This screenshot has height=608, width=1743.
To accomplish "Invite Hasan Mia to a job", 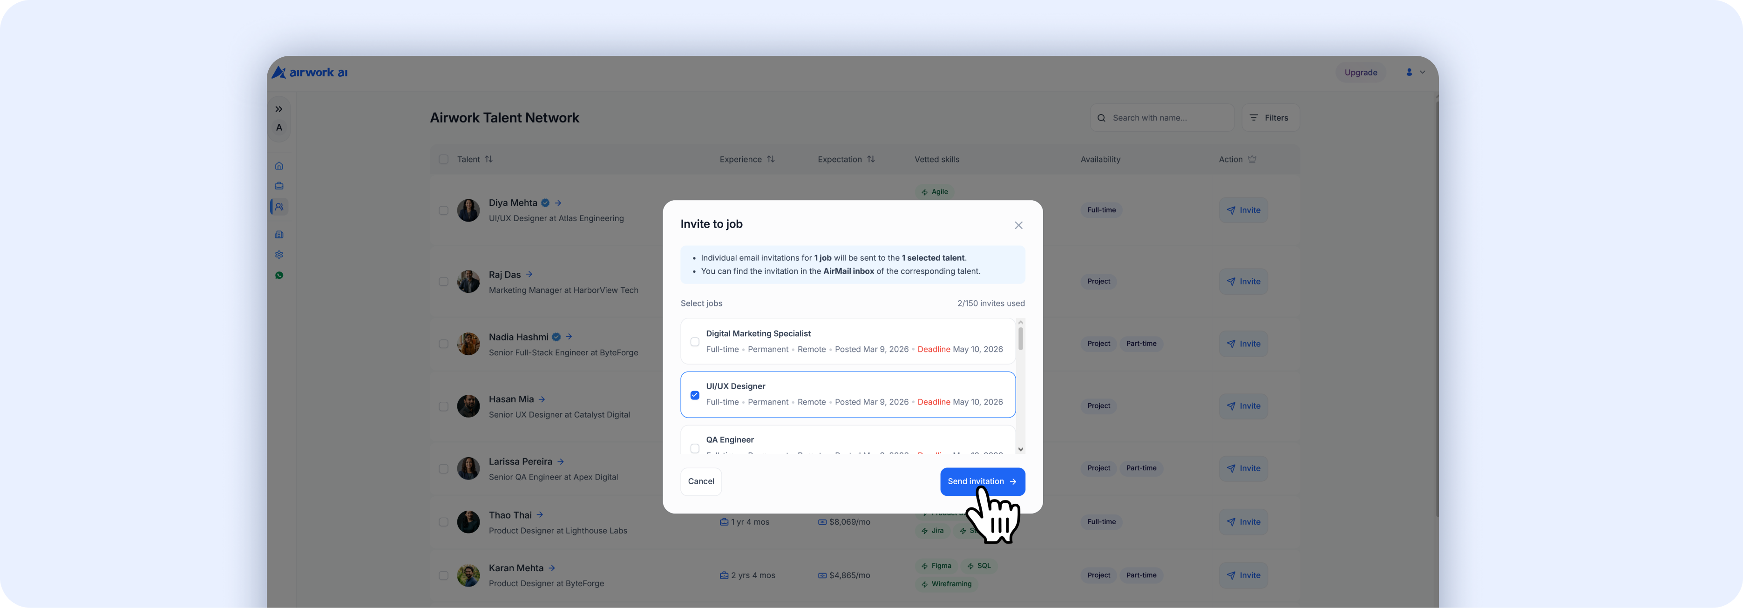I will pyautogui.click(x=1244, y=406).
